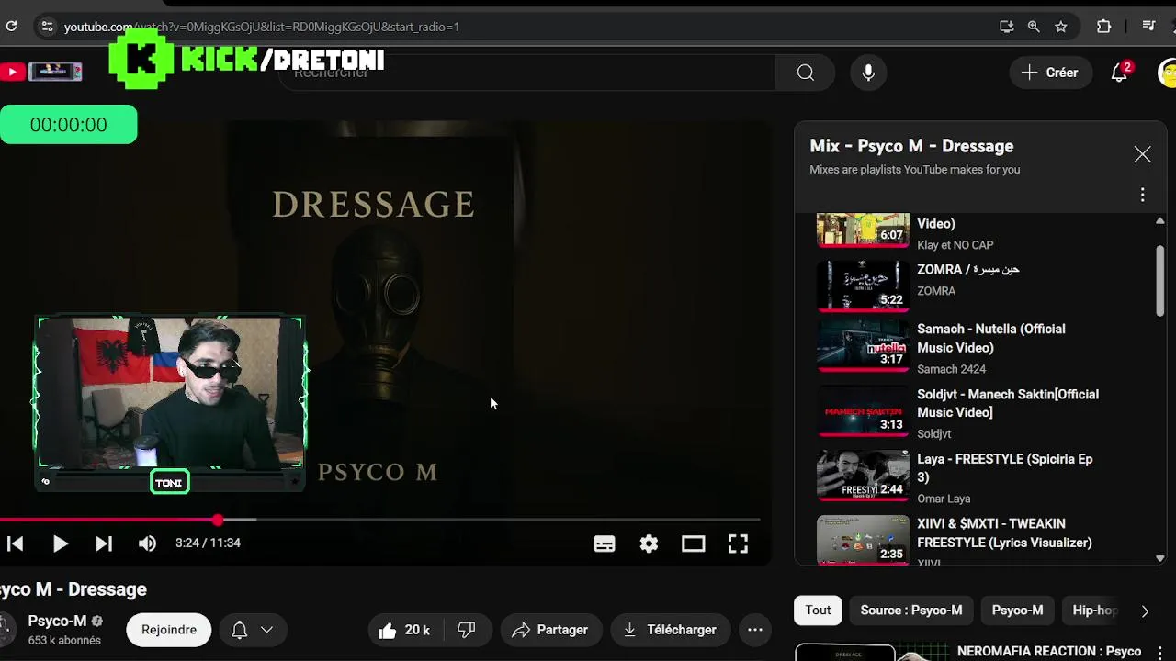
Task: Start voice search with microphone icon
Action: [x=868, y=73]
